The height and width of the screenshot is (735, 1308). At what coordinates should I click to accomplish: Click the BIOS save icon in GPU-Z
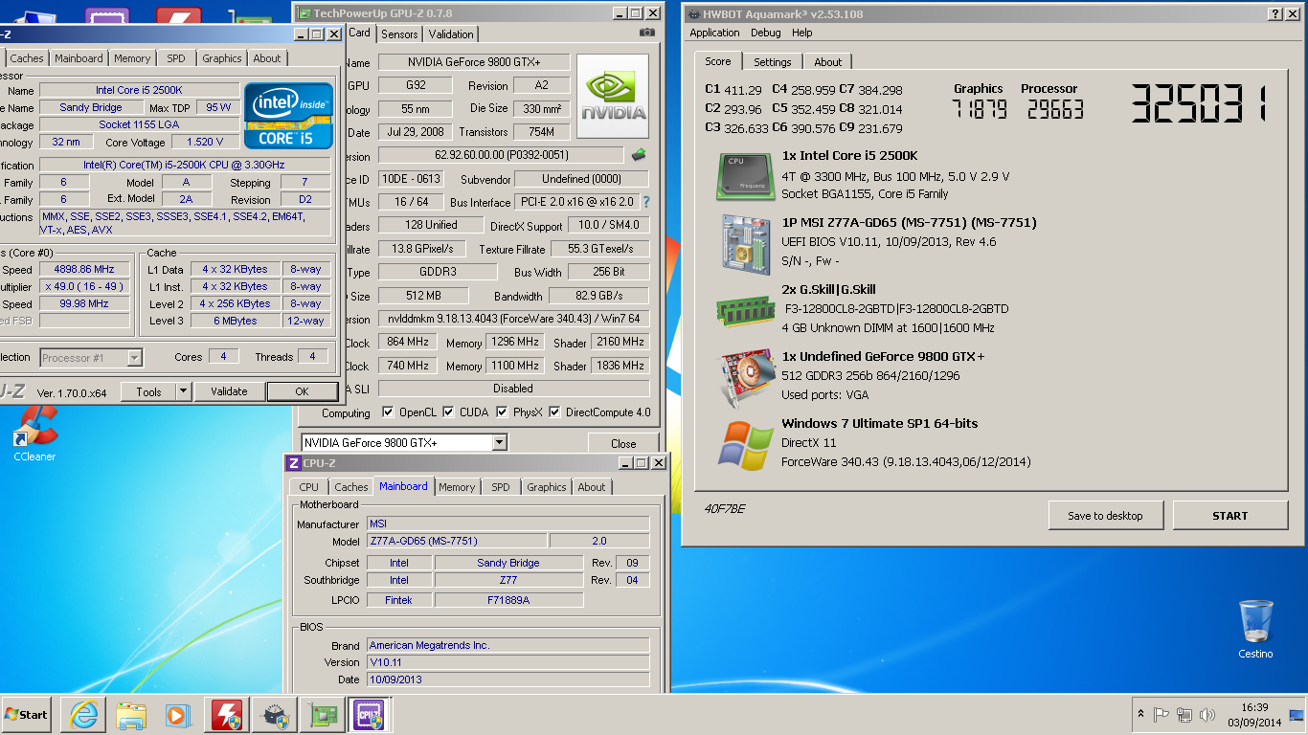coord(639,155)
